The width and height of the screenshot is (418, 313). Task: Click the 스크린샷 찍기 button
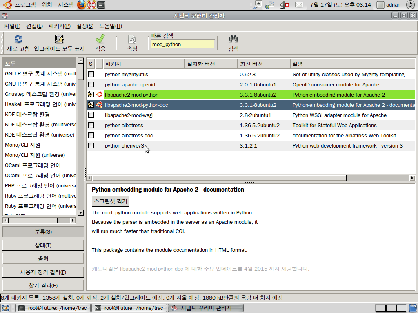pos(111,201)
